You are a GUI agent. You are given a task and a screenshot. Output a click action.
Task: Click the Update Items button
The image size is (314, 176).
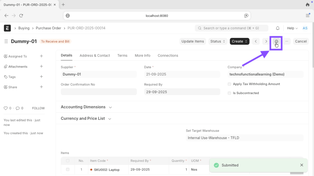click(193, 41)
